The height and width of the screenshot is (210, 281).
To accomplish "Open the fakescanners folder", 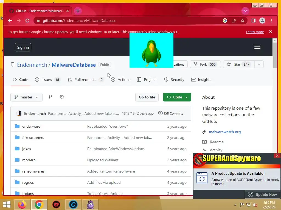I will (x=33, y=138).
